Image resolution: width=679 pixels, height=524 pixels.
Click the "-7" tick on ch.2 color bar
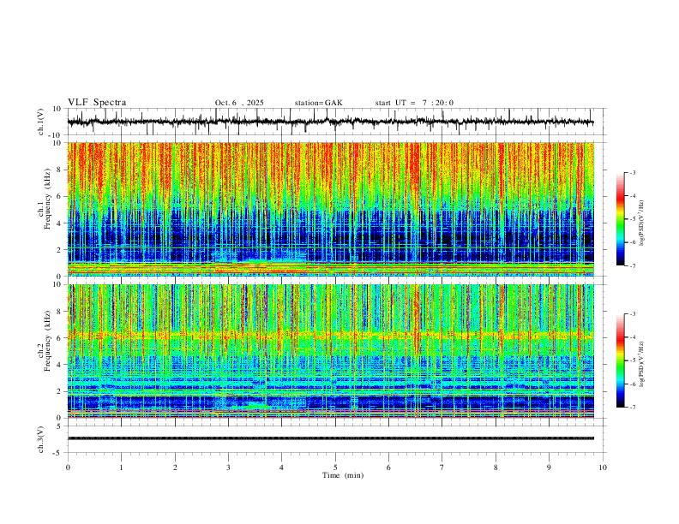coord(633,408)
